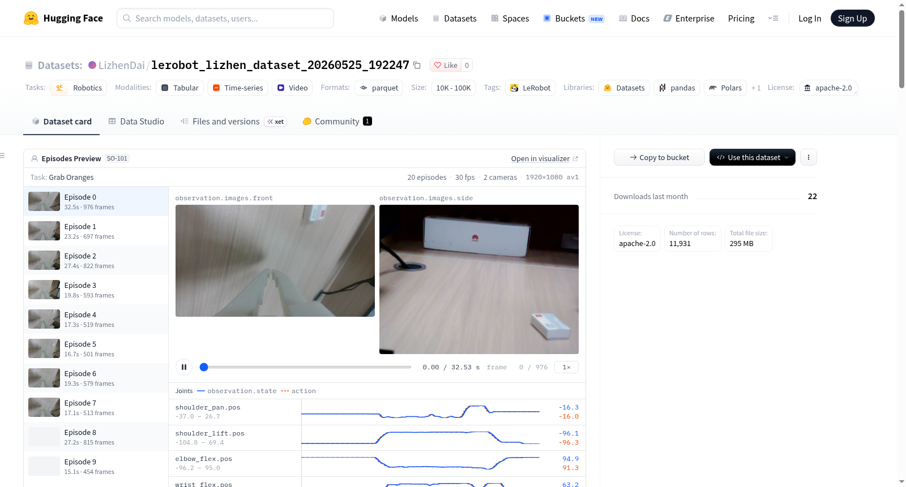Screen dimensions: 906x487
Task: Open the Spaces page
Action: tap(510, 18)
